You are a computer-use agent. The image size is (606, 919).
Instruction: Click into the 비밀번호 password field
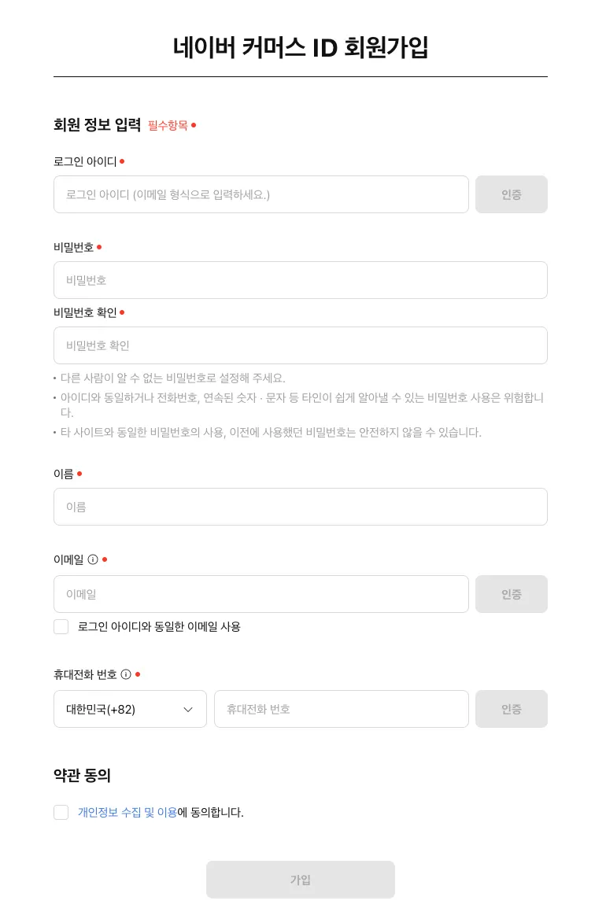tap(300, 280)
